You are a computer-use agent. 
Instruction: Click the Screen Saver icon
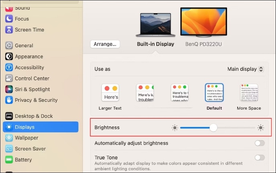pyautogui.click(x=9, y=149)
